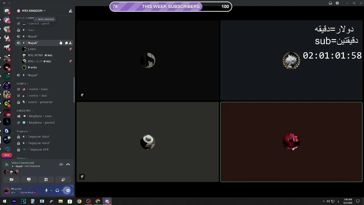The width and height of the screenshot is (364, 205).
Task: Open the soundboard panel
Action: pyautogui.click(x=63, y=180)
